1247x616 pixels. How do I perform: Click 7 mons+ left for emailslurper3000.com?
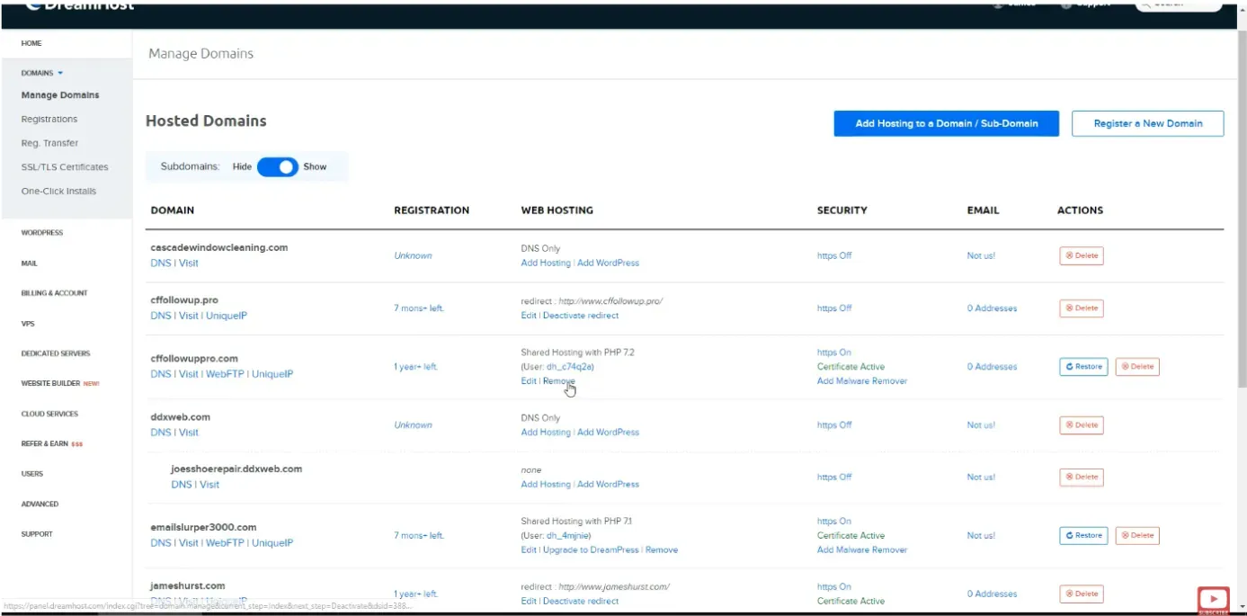pyautogui.click(x=419, y=536)
